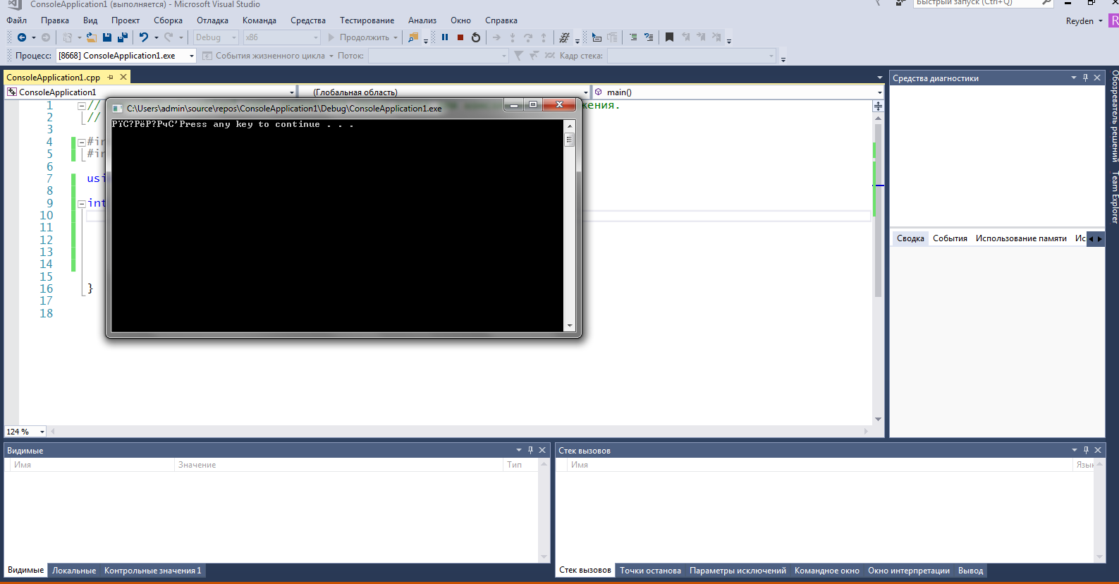Collapse the comment block on line 1
The image size is (1119, 584).
pos(81,106)
